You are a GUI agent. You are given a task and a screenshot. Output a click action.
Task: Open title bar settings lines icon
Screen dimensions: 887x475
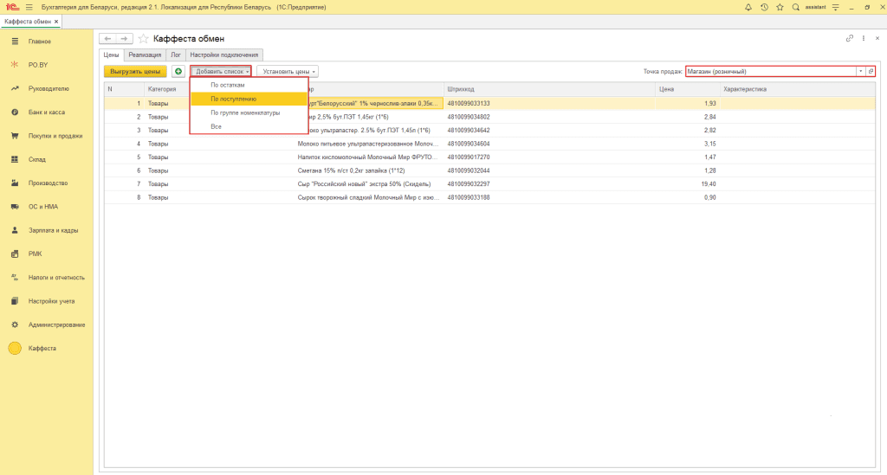tap(836, 7)
